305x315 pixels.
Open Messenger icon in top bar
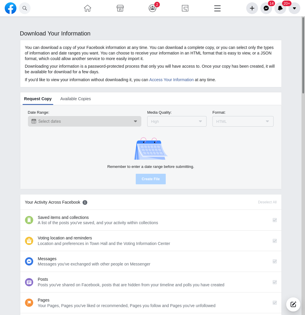pos(266,8)
